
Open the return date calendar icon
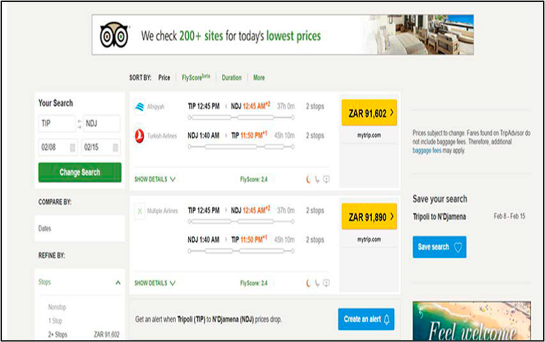[114, 147]
